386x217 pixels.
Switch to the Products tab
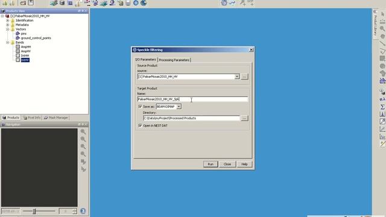[x=11, y=118]
